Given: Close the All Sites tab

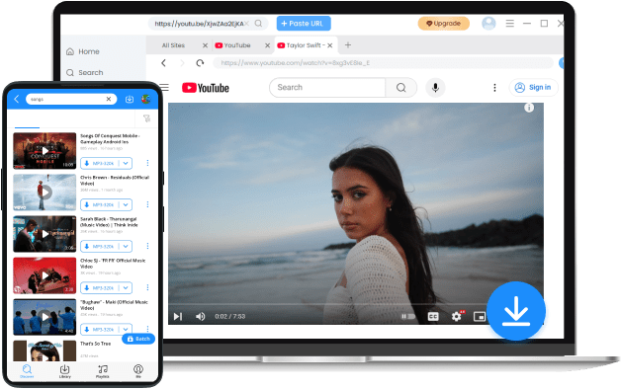Looking at the screenshot, I should pyautogui.click(x=205, y=45).
